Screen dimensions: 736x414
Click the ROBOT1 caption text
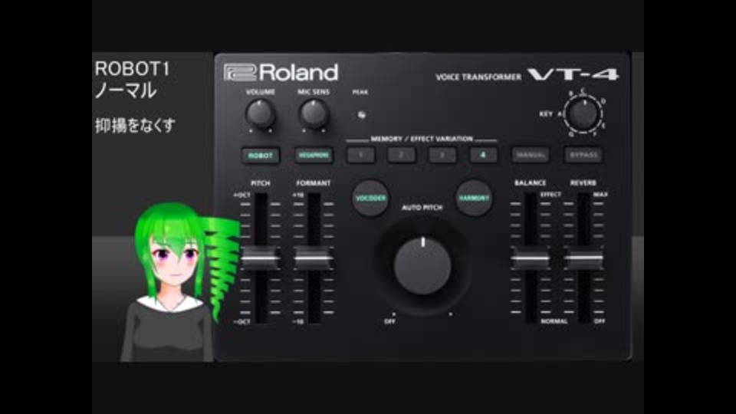(x=132, y=69)
